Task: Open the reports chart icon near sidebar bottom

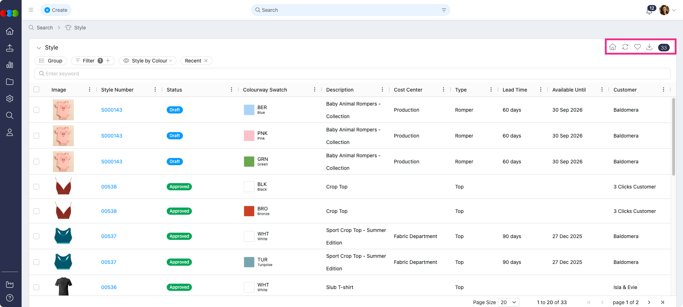Action: (x=10, y=284)
